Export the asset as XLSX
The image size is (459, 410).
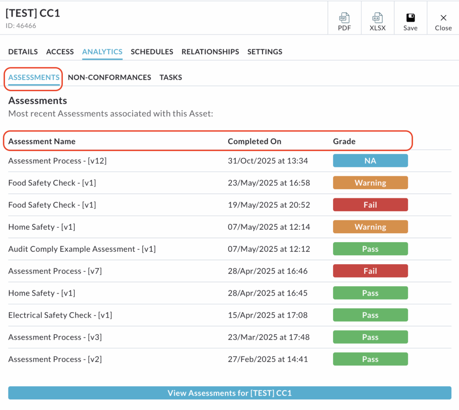tap(377, 22)
